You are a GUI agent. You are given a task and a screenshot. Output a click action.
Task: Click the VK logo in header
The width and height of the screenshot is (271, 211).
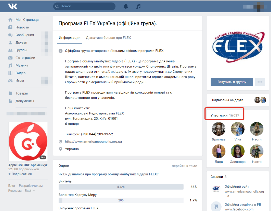12,6
